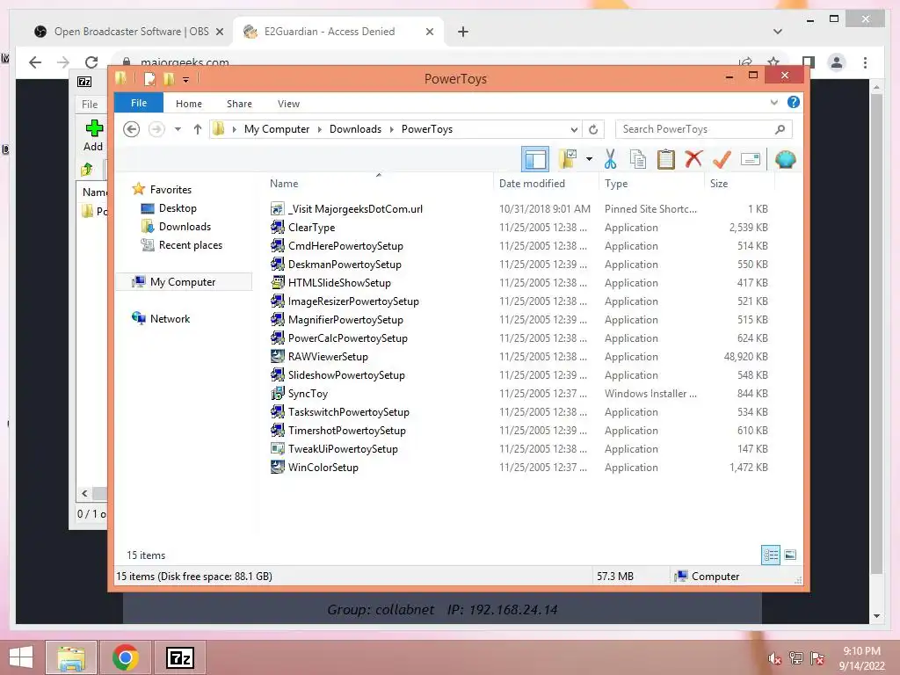
Task: Click the copy icon in toolbar
Action: (x=638, y=159)
